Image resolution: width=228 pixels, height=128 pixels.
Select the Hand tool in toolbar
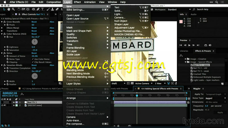coord(9,9)
